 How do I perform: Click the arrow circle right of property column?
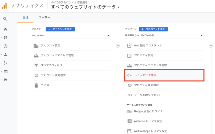[211, 46]
